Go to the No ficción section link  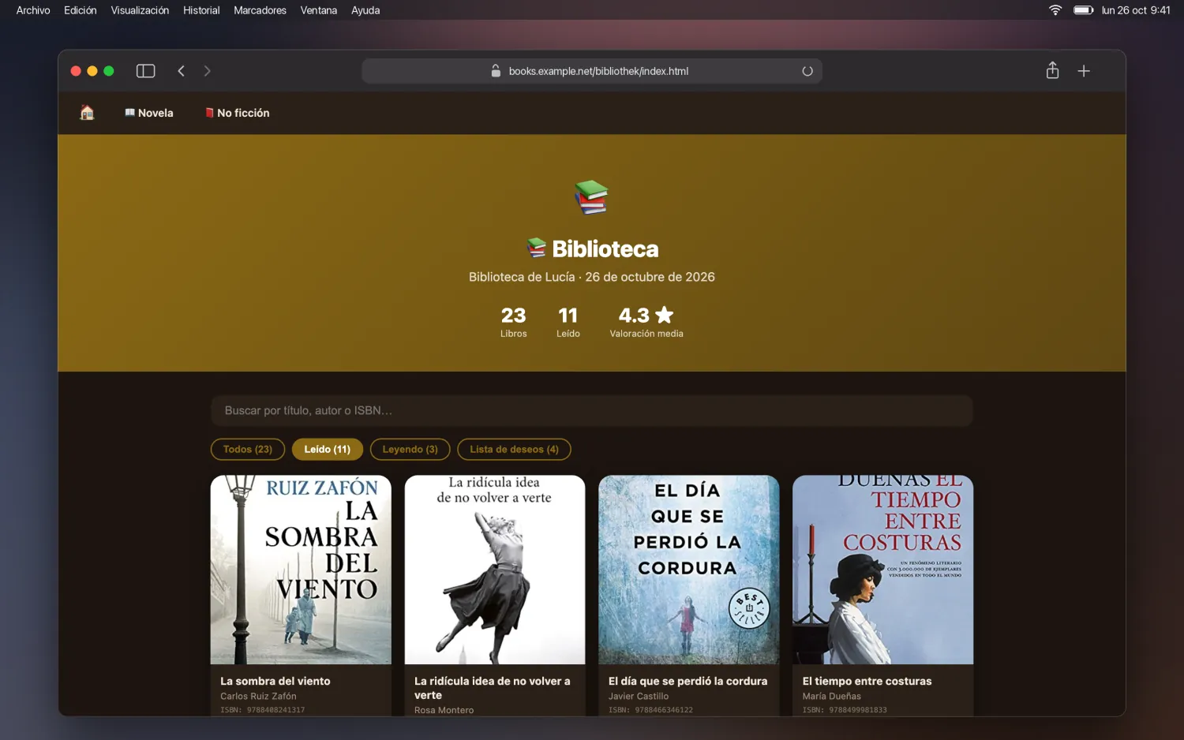pos(238,113)
